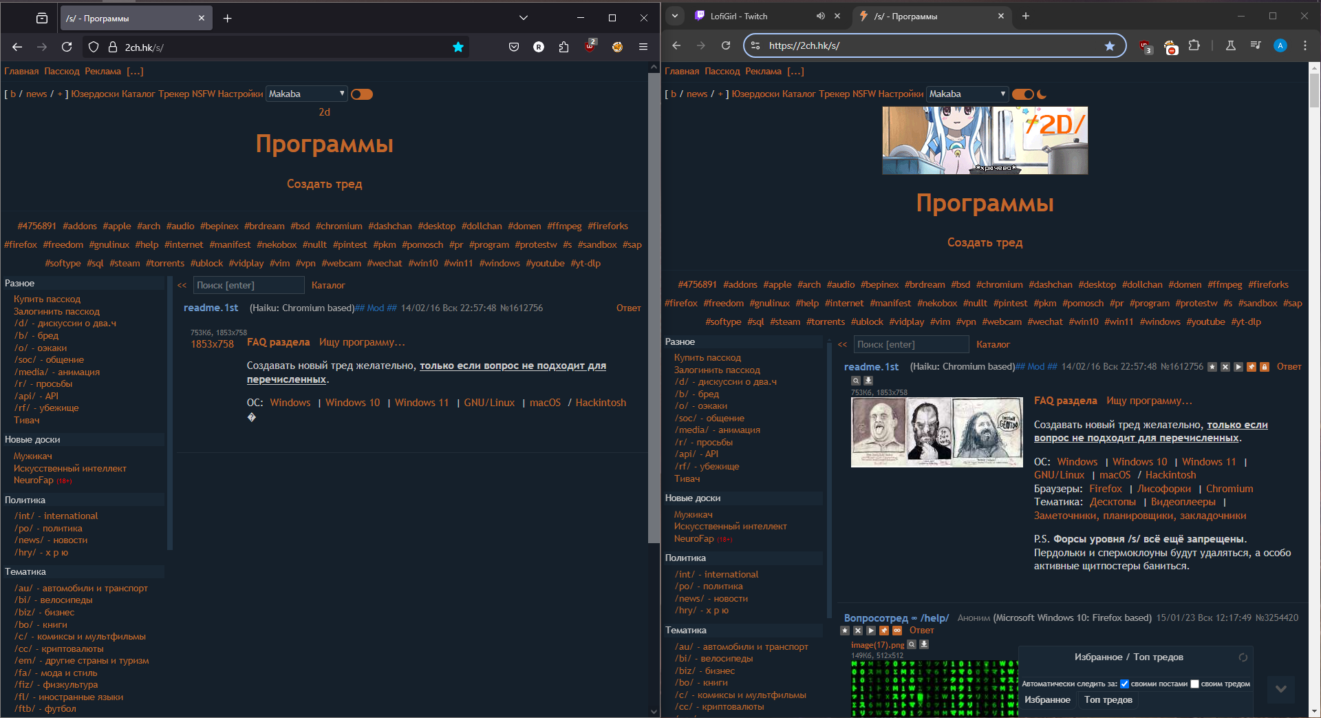Click the board sidebar scrollbar in Firefox
The height and width of the screenshot is (718, 1321).
(169, 413)
